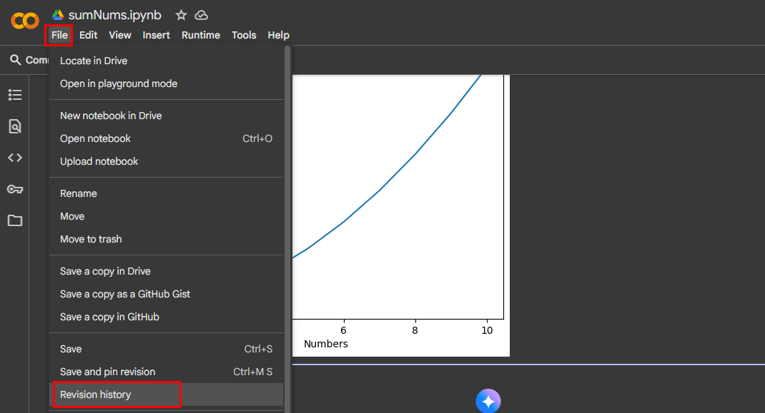Open Find and replace sidebar icon
The width and height of the screenshot is (765, 413).
[15, 126]
